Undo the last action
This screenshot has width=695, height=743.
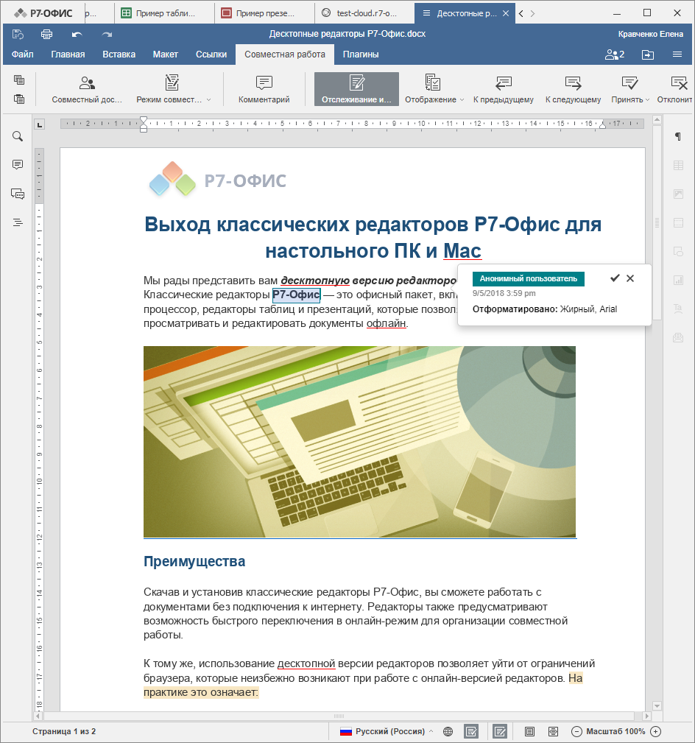pos(77,34)
